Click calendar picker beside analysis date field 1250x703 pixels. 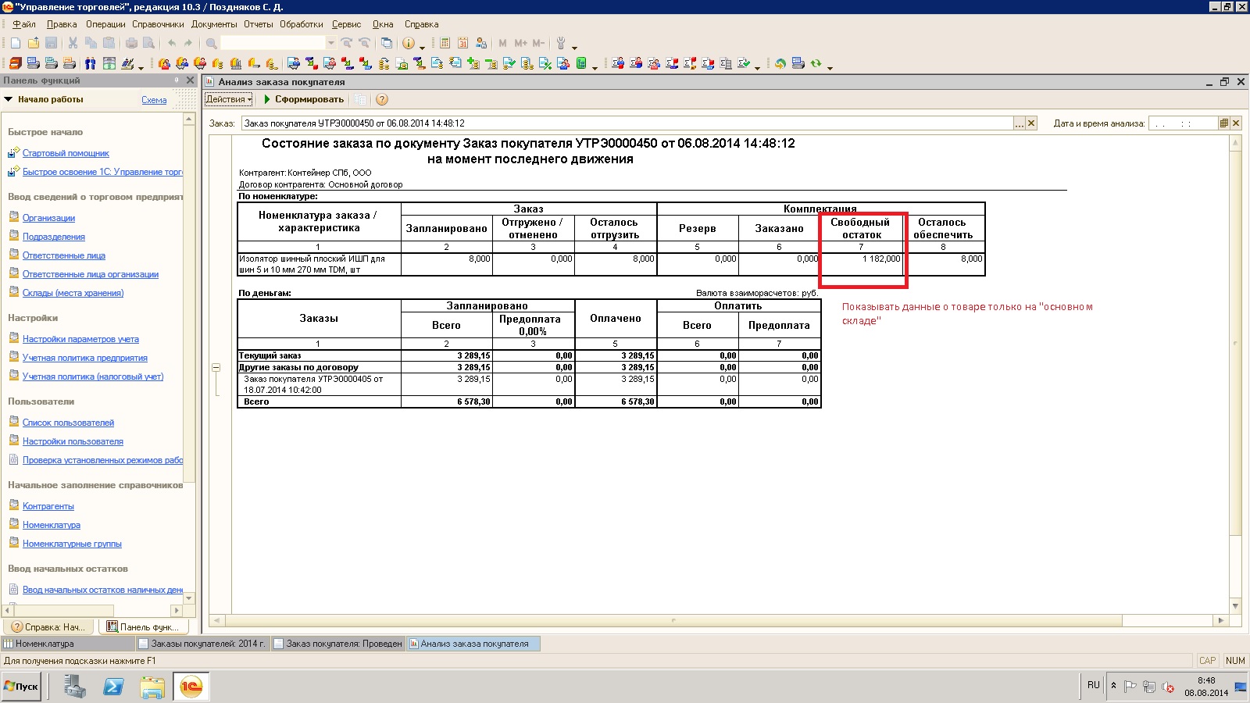pos(1224,123)
